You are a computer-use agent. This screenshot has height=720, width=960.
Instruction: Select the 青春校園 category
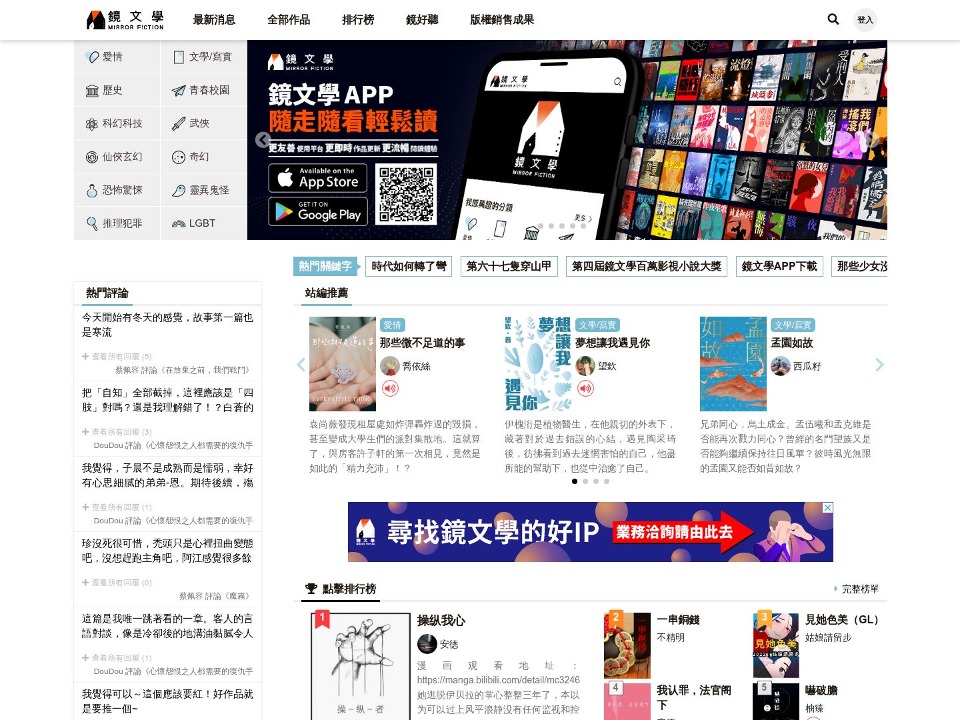click(x=204, y=90)
